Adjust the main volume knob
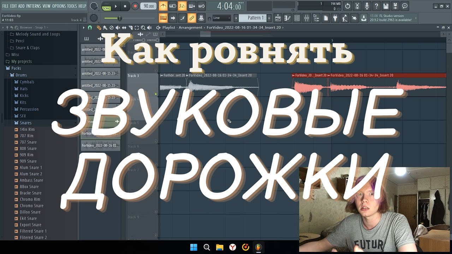452x254 pixels. pyautogui.click(x=94, y=6)
